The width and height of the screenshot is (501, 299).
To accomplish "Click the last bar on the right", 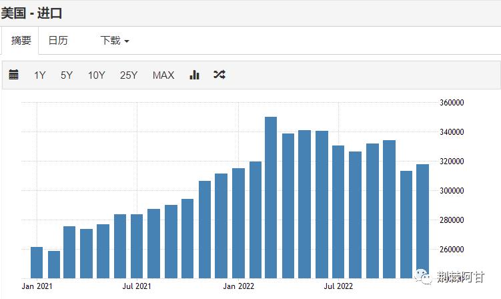I will click(x=423, y=221).
